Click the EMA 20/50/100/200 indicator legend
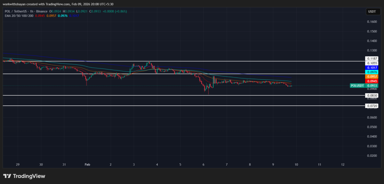 click(20, 16)
